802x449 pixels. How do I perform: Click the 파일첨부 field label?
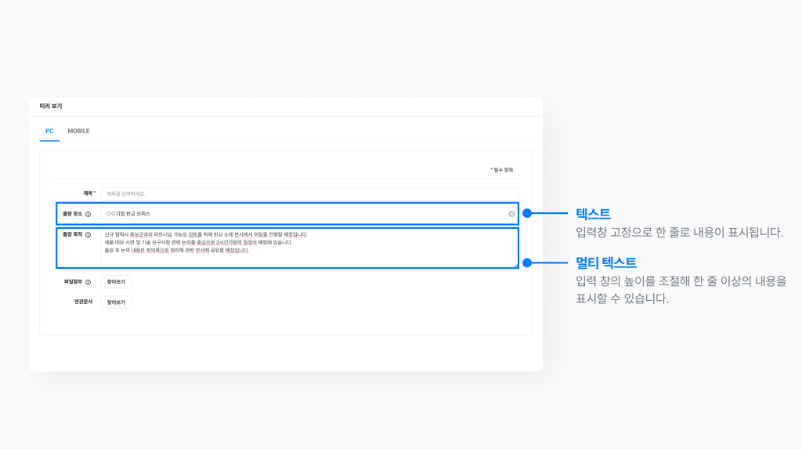click(x=73, y=281)
